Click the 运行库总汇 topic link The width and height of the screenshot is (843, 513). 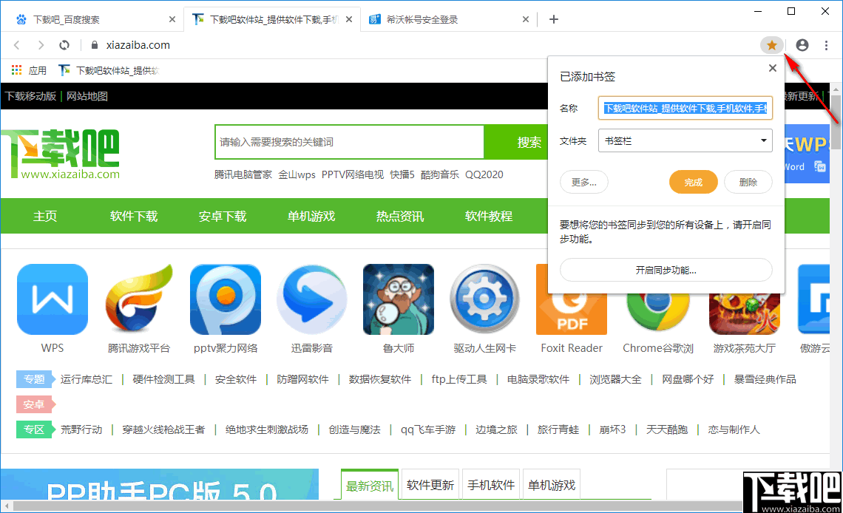(87, 379)
